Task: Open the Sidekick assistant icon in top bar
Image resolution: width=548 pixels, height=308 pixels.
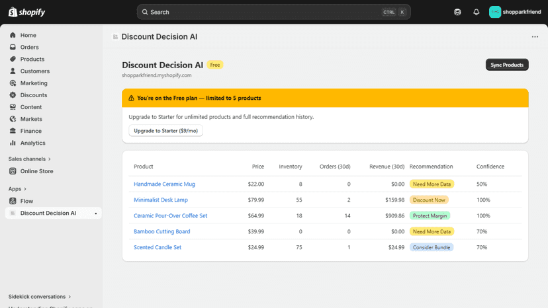Action: (457, 12)
